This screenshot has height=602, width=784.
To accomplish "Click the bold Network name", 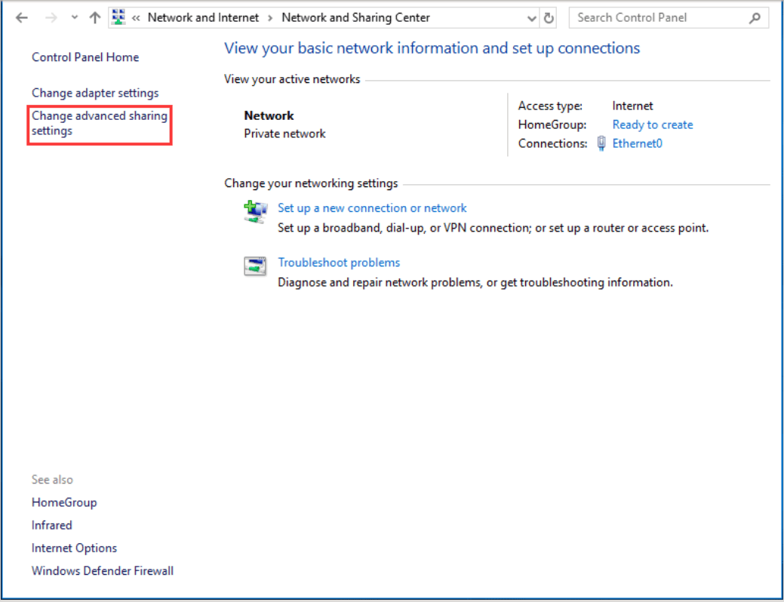I will (269, 116).
